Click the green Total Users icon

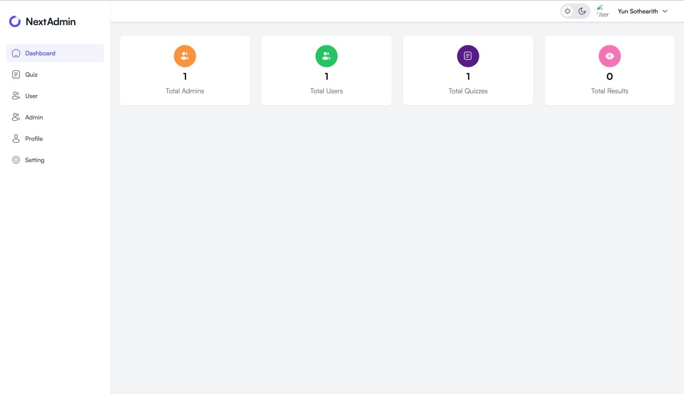(x=327, y=56)
